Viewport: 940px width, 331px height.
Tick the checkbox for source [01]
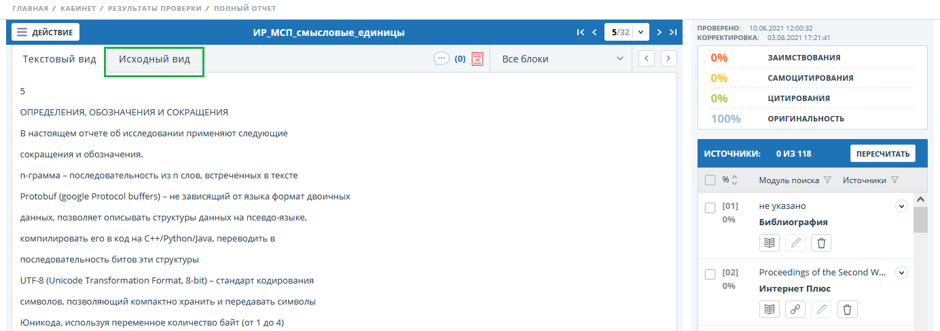710,208
